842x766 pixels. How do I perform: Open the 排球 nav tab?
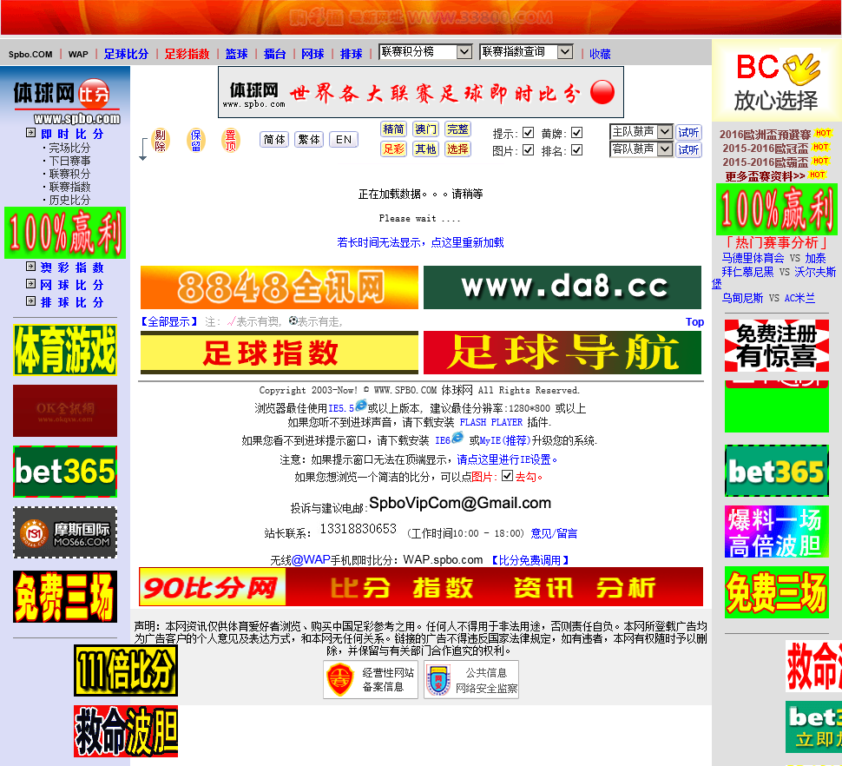(x=352, y=54)
